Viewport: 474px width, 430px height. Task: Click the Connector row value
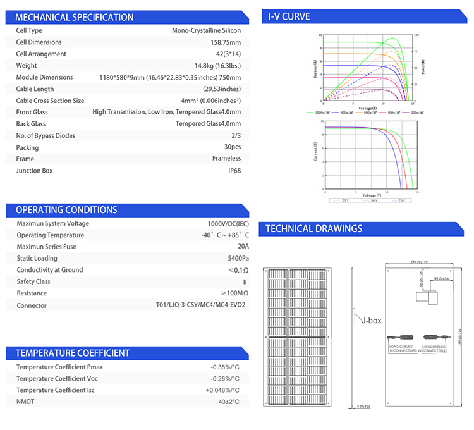200,305
